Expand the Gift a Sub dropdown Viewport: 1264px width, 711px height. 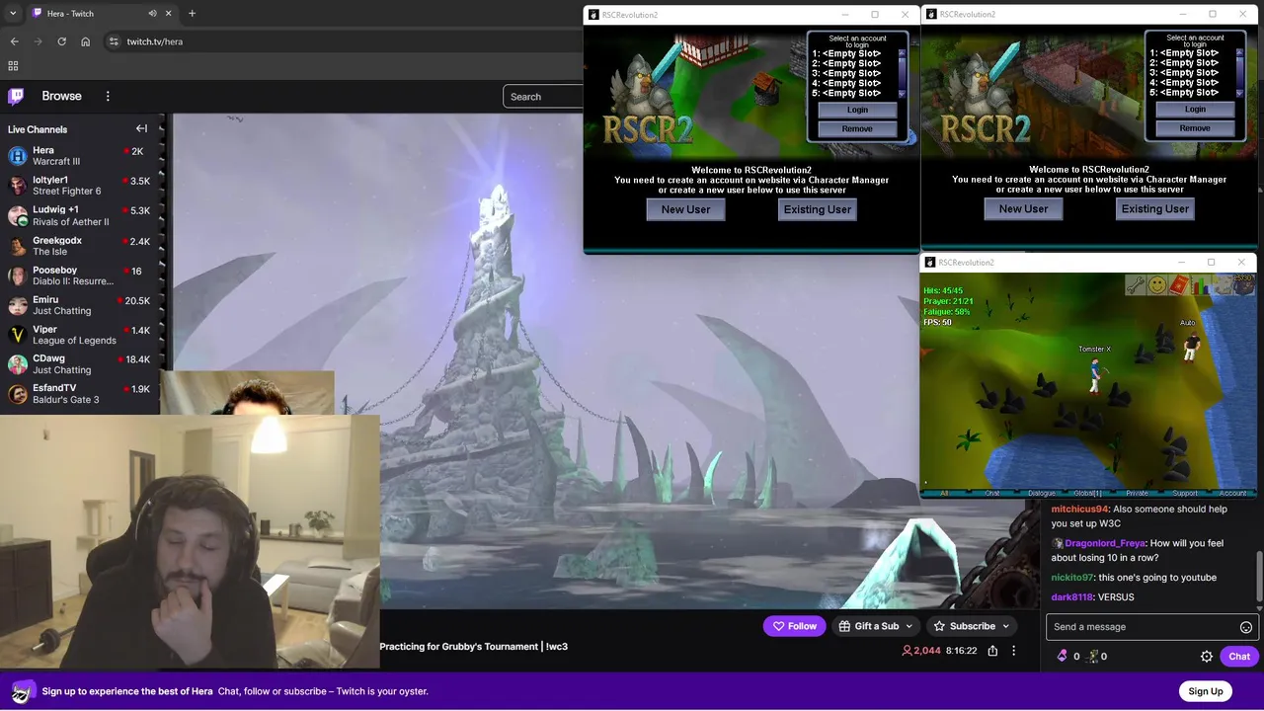pyautogui.click(x=908, y=626)
